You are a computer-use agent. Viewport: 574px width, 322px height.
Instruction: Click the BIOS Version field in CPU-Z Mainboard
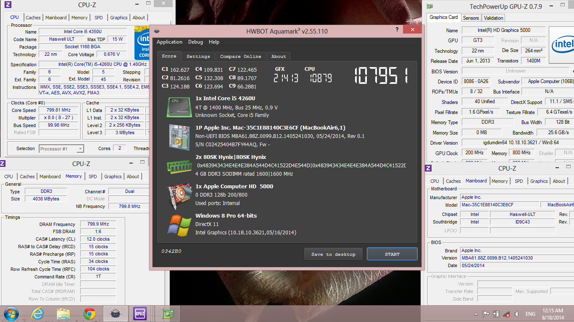(517, 258)
